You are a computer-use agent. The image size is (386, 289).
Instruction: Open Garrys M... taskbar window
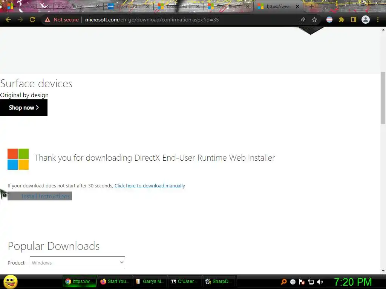[x=150, y=281]
